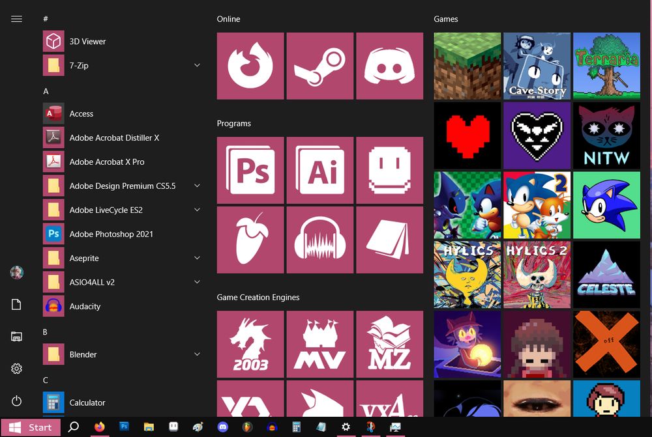Image resolution: width=652 pixels, height=437 pixels.
Task: Open Pictures from the Start sidebar
Action: (17, 337)
